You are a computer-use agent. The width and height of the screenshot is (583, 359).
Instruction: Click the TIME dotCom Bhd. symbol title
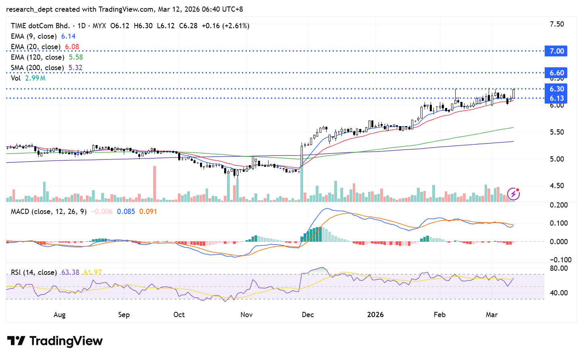40,26
